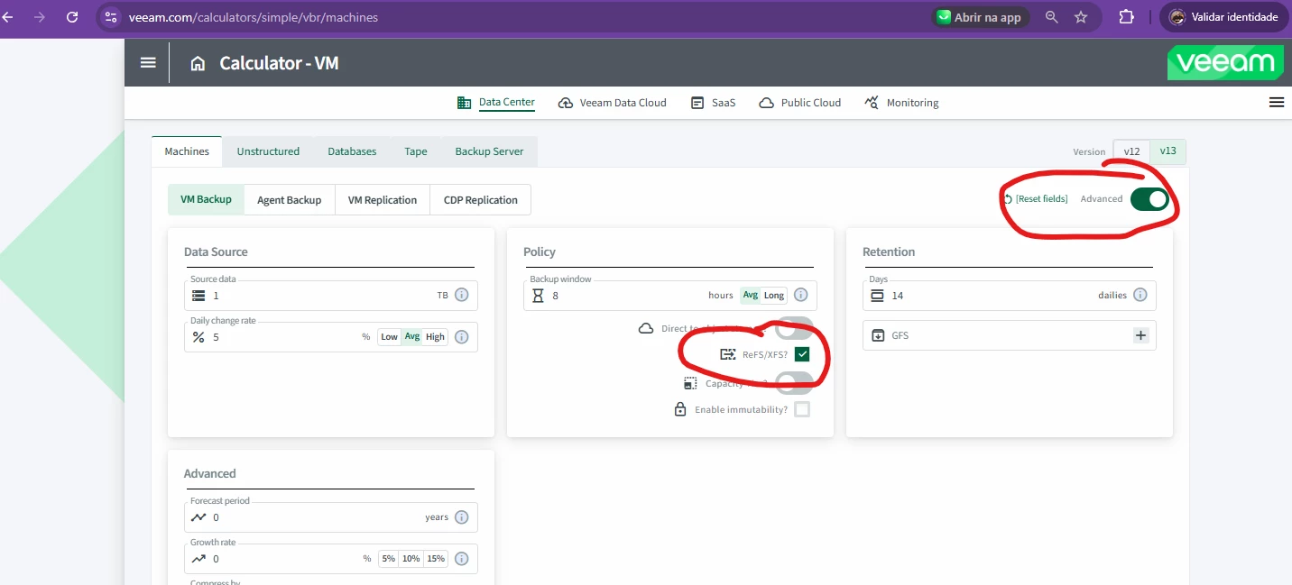Image resolution: width=1292 pixels, height=585 pixels.
Task: Toggle the Capacity tier switch
Action: 794,384
